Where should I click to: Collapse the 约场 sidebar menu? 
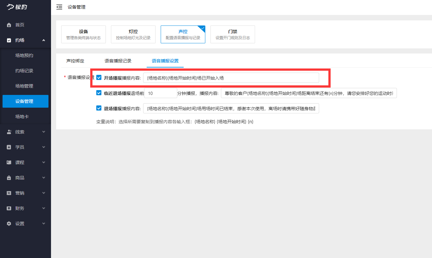tap(44, 40)
